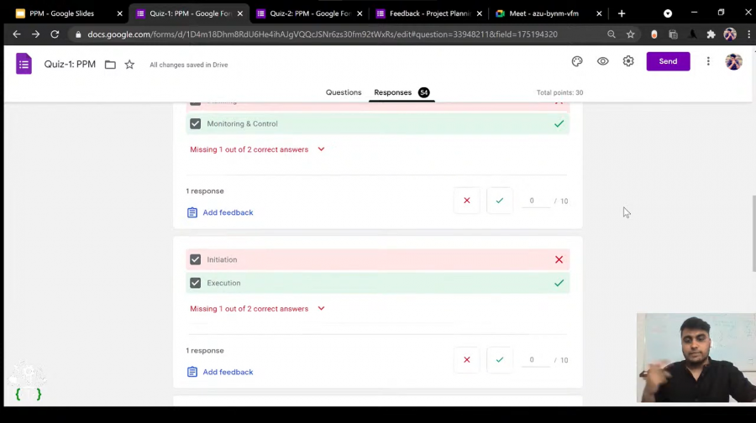Open the three-dot more options menu
Screen dimensions: 756x423
pos(708,61)
